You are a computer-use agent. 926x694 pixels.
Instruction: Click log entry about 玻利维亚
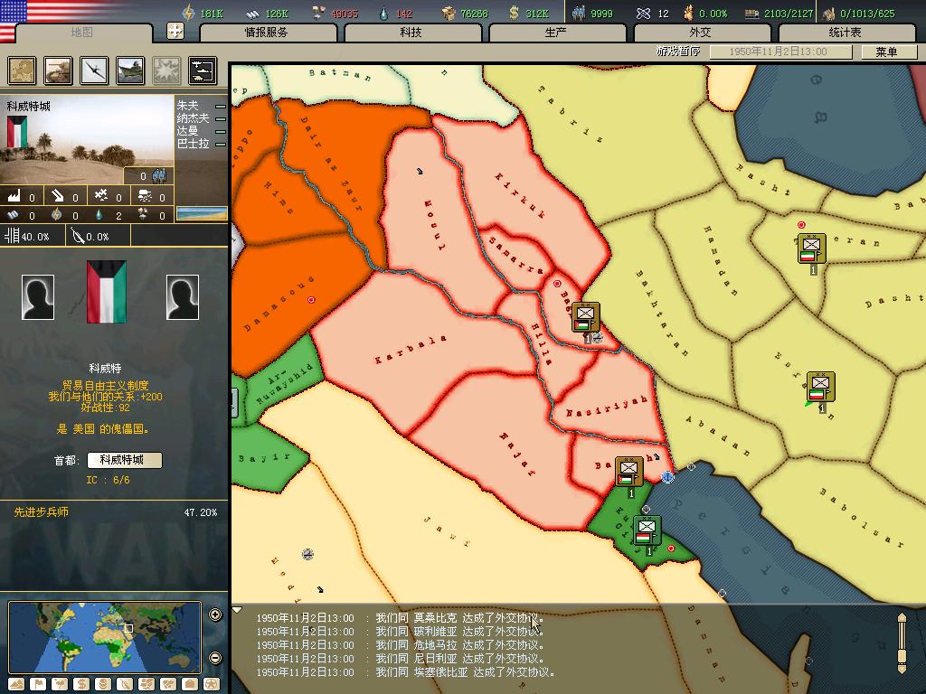tap(400, 632)
